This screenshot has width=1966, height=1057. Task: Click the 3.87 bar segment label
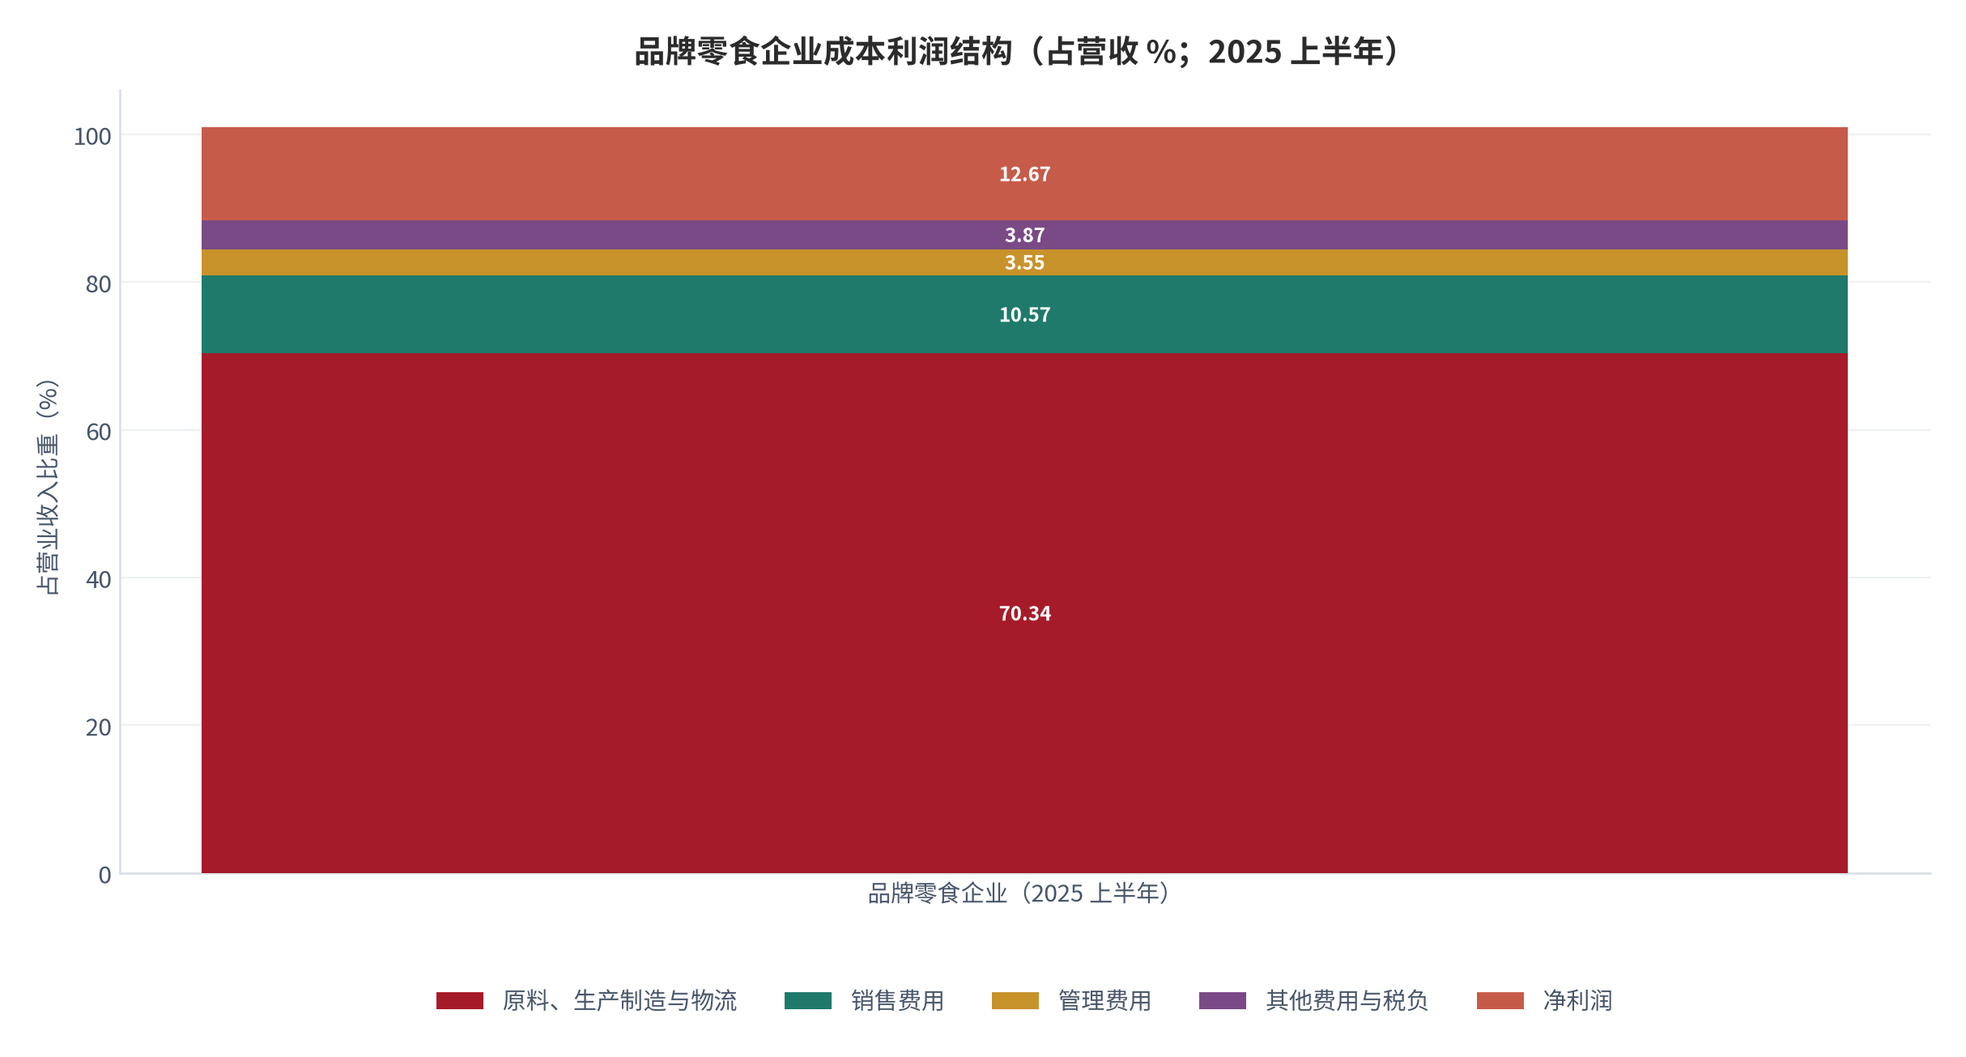click(1025, 236)
